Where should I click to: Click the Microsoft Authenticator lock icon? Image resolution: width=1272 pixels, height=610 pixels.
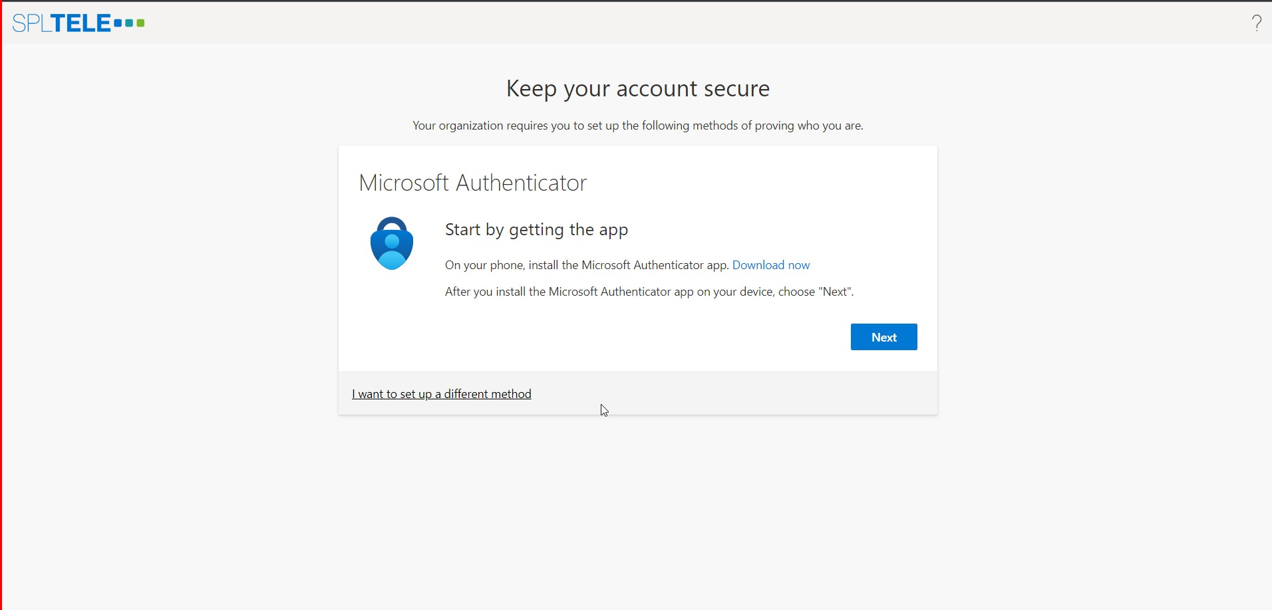(392, 243)
